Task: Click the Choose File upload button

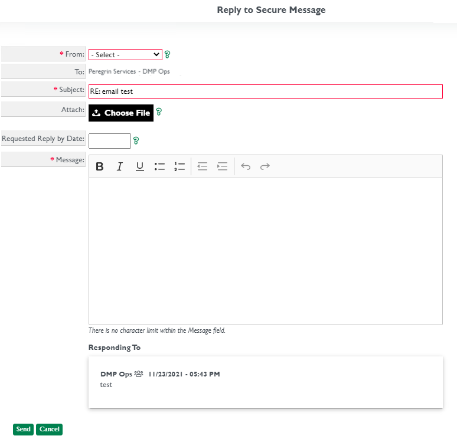Action: pyautogui.click(x=121, y=113)
